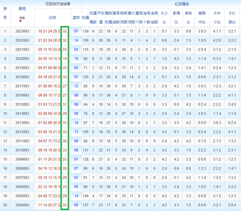Click the 双色球开奖结果 header
241x211 pixels.
(58, 4)
